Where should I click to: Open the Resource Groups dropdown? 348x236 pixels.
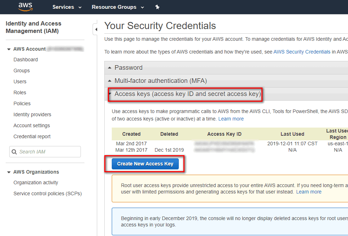point(118,7)
